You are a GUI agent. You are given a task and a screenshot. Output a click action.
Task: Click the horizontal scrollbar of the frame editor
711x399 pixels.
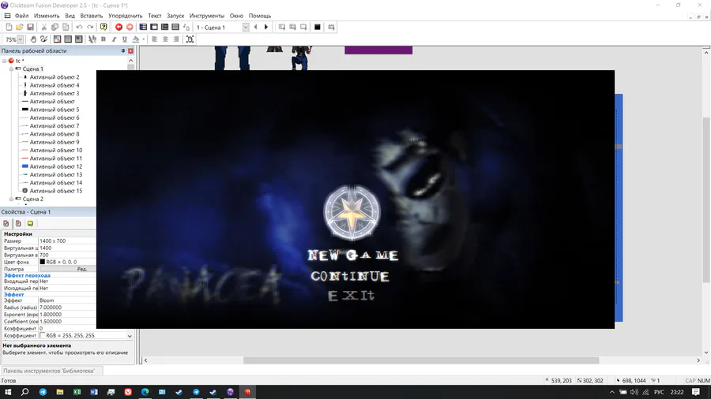(421, 360)
